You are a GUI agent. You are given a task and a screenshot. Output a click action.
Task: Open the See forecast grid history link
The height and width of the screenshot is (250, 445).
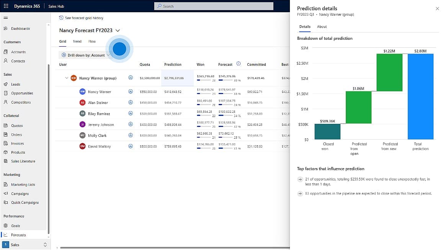84,18
